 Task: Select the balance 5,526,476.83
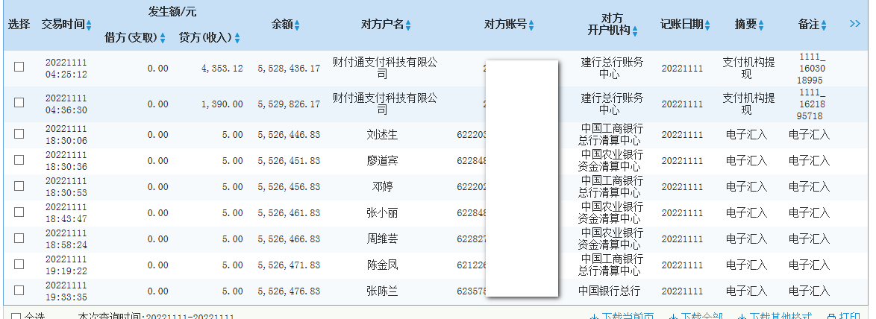click(x=289, y=291)
